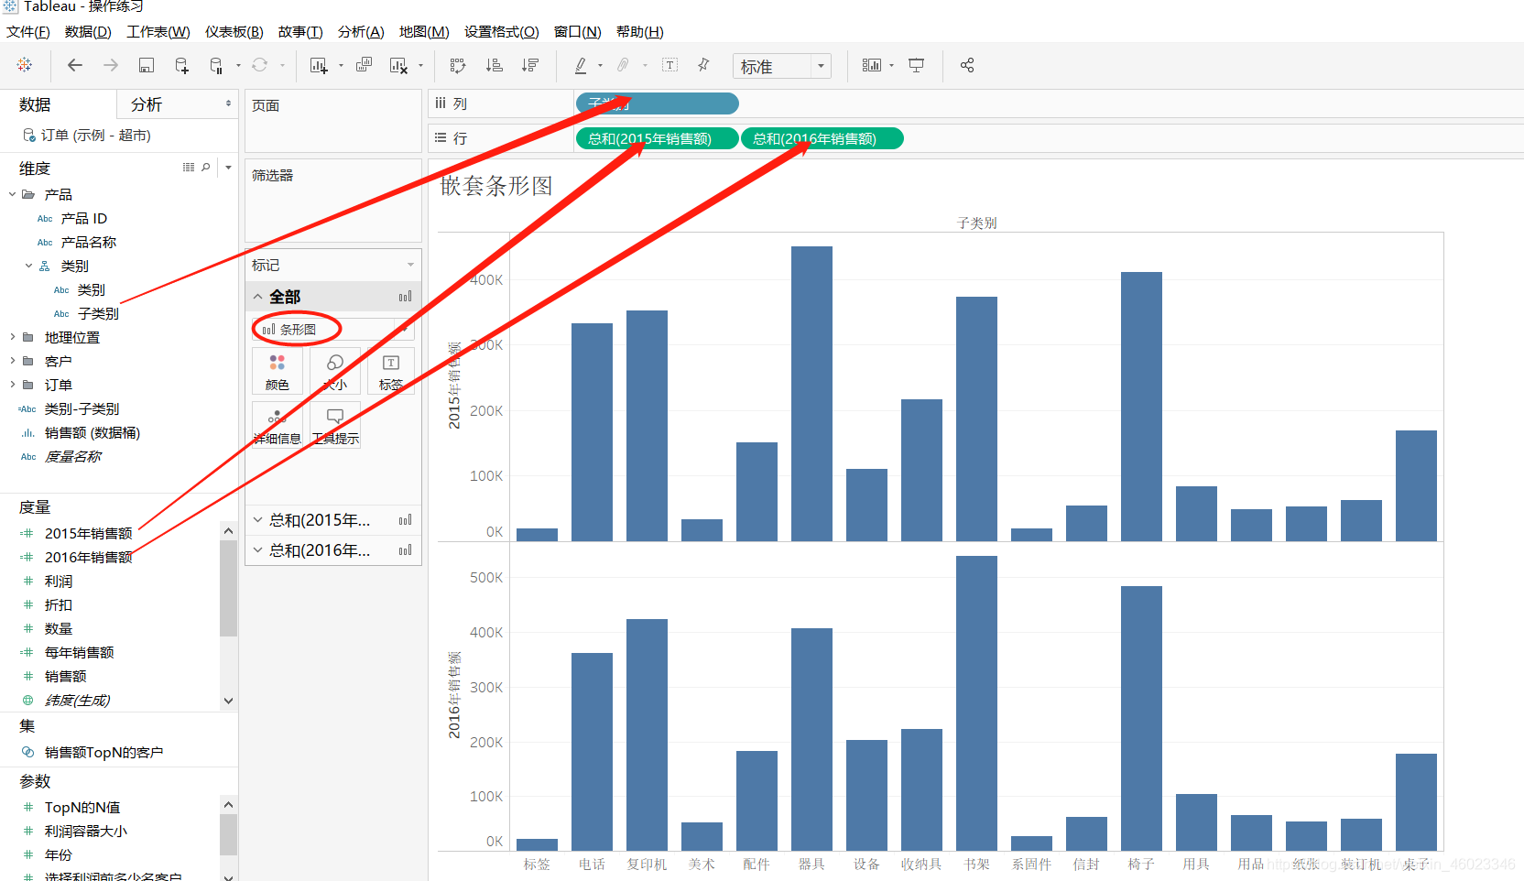Open the Size marks card

tap(335, 371)
